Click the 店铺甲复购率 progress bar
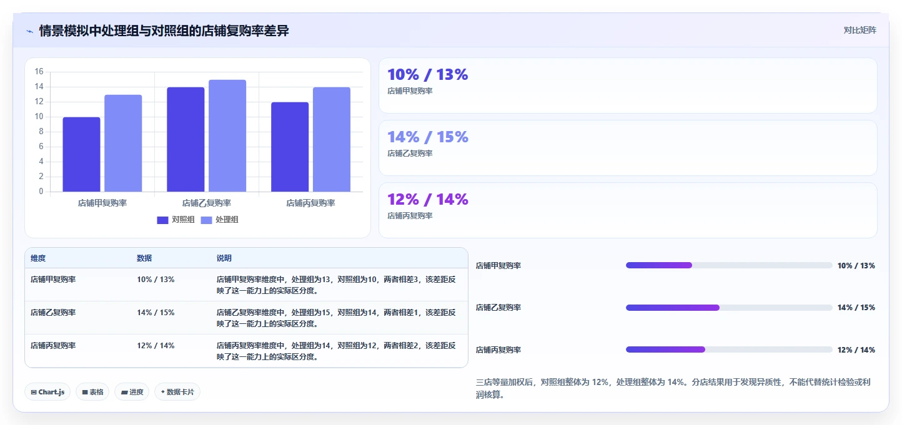Screen dimensions: 902x425 click(x=729, y=265)
